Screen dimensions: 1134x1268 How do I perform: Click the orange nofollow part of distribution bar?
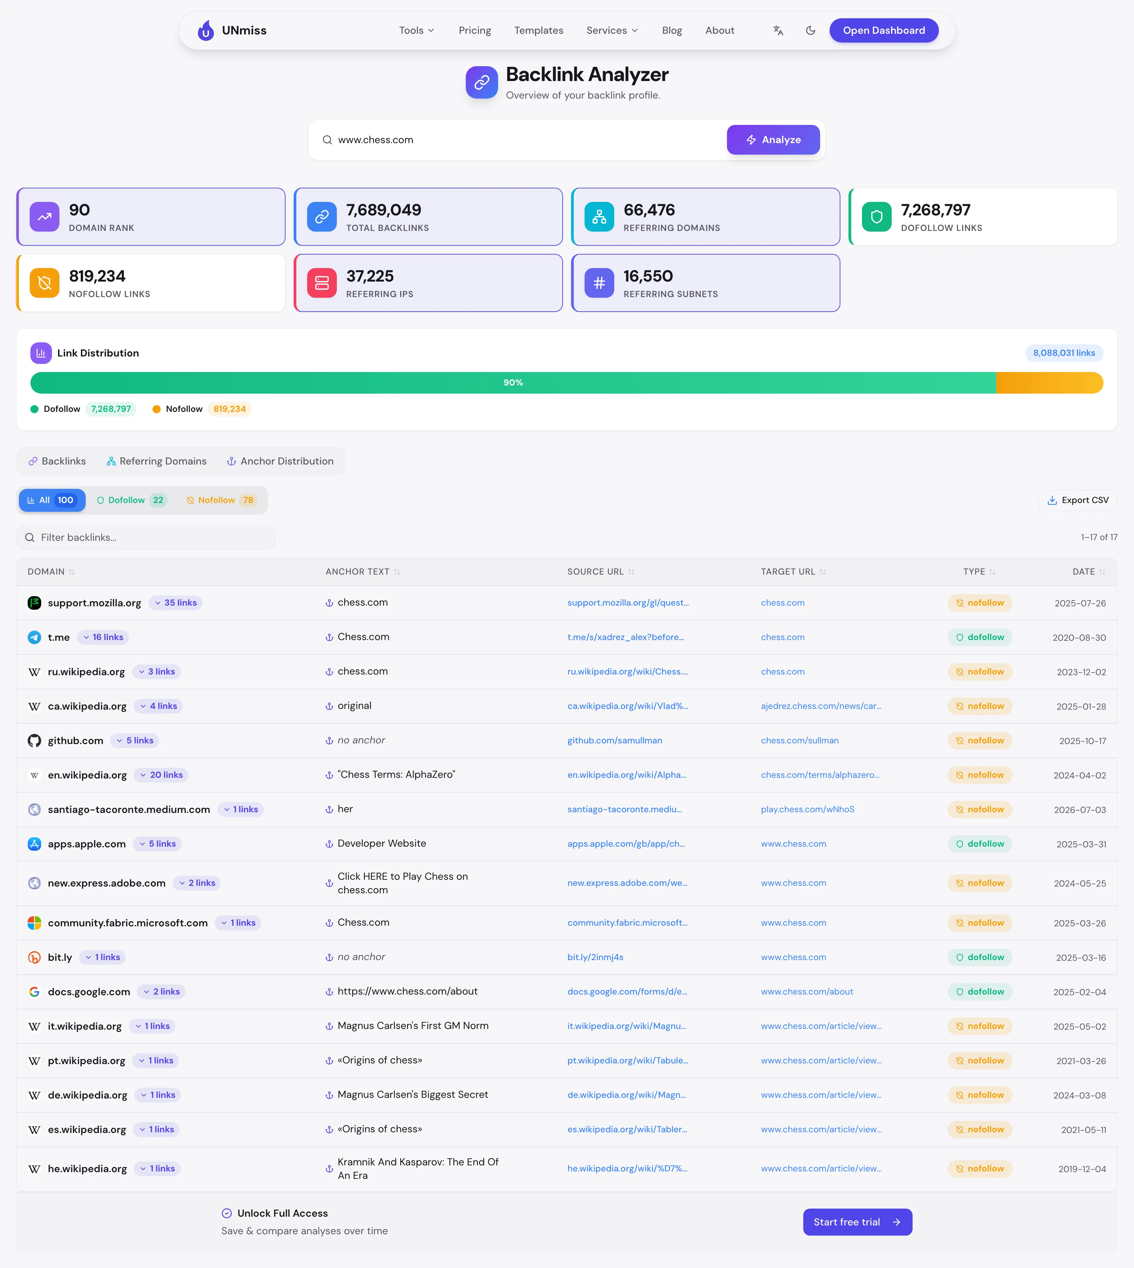click(1050, 382)
